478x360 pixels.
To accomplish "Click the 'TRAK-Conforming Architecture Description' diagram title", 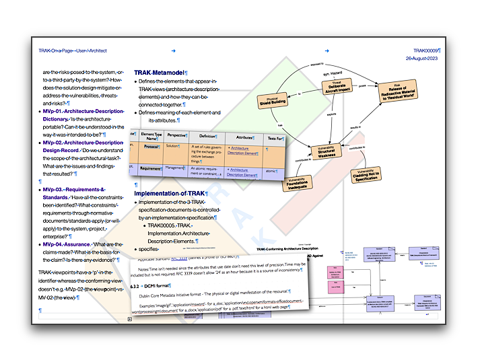I will 287,249.
